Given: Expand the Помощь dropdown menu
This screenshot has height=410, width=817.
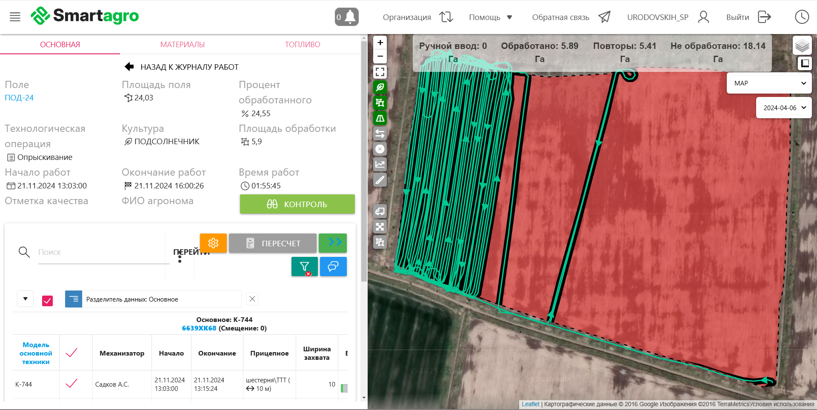Looking at the screenshot, I should (x=490, y=17).
